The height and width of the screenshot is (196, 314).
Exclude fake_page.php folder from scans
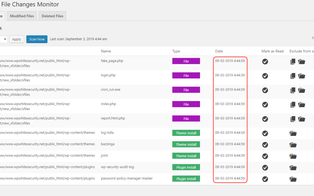(301, 62)
